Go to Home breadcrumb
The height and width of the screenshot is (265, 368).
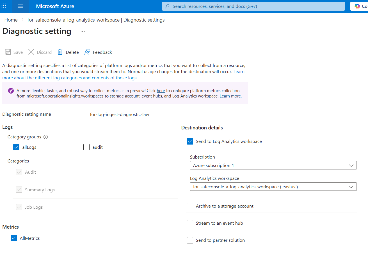click(11, 20)
